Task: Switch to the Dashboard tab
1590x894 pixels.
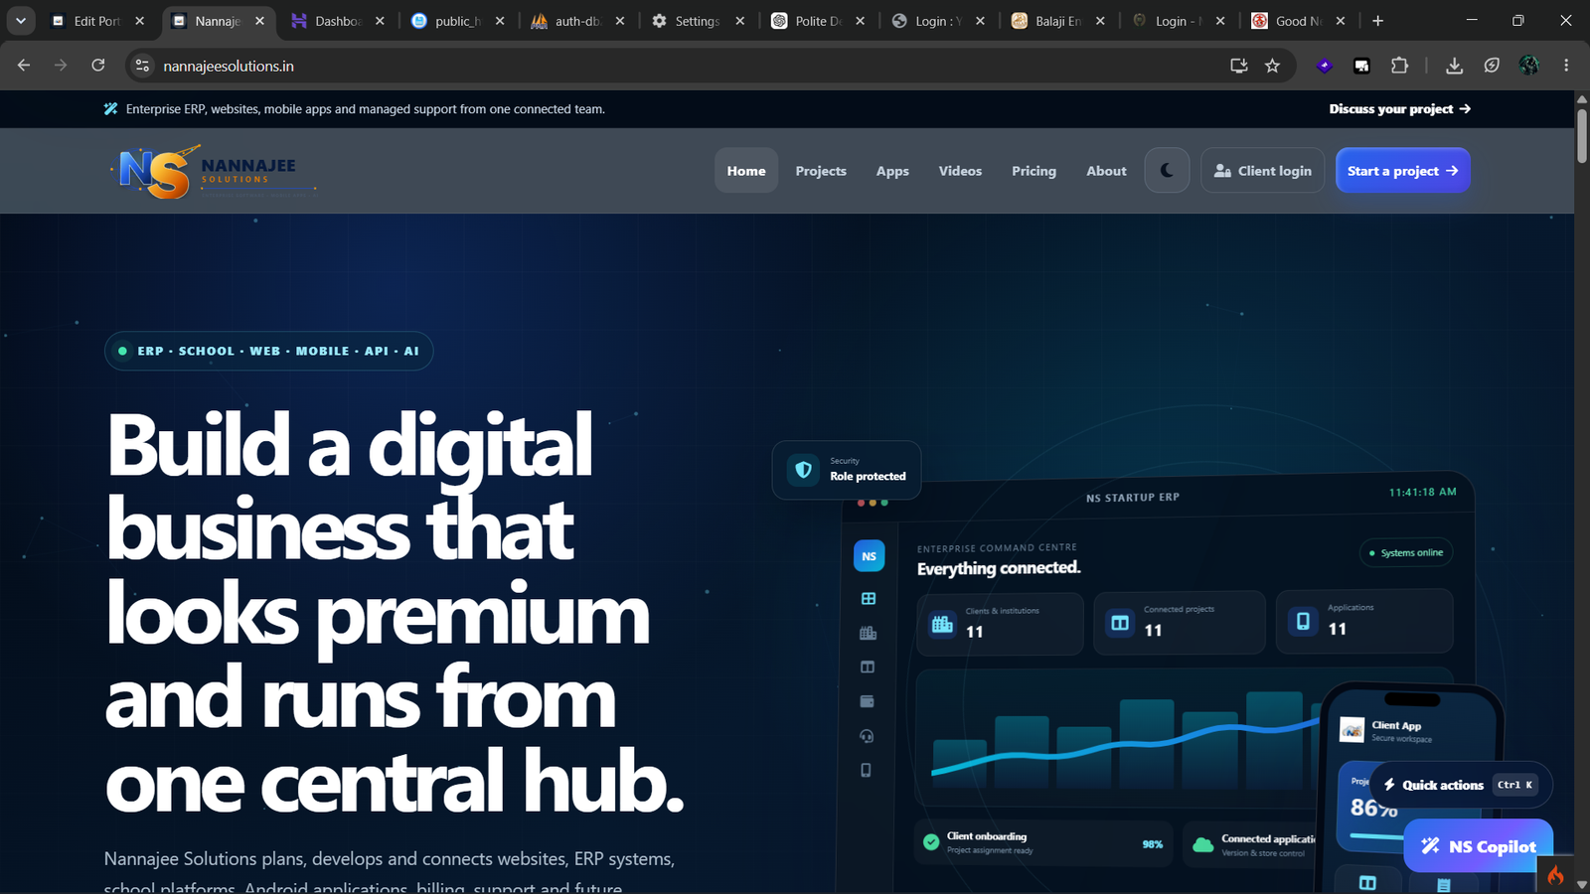Action: click(x=338, y=21)
